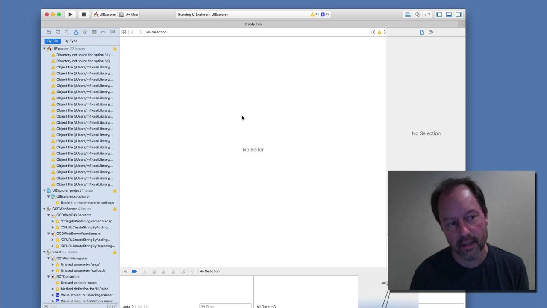Collapse the React 55 issues group
Screen dimensions: 547x308
(x=44, y=252)
